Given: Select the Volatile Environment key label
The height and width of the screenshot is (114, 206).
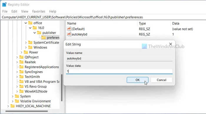Looking at the screenshot, I should click(35, 101).
